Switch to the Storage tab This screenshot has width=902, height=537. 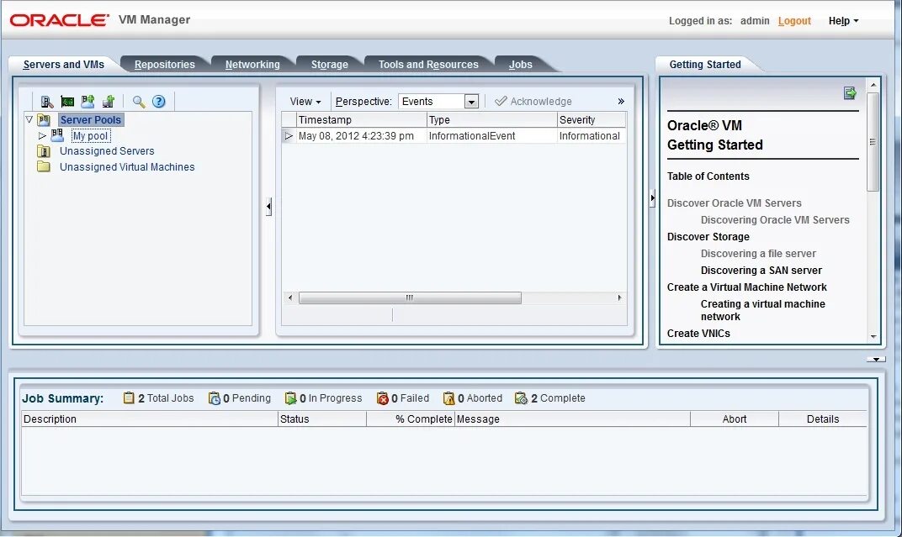pyautogui.click(x=330, y=65)
